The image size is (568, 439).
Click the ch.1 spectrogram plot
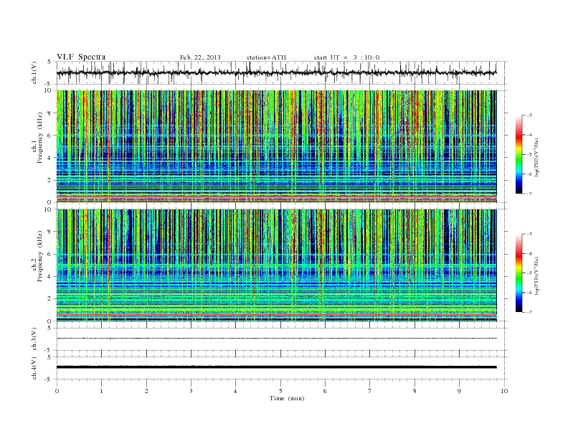tap(276, 146)
